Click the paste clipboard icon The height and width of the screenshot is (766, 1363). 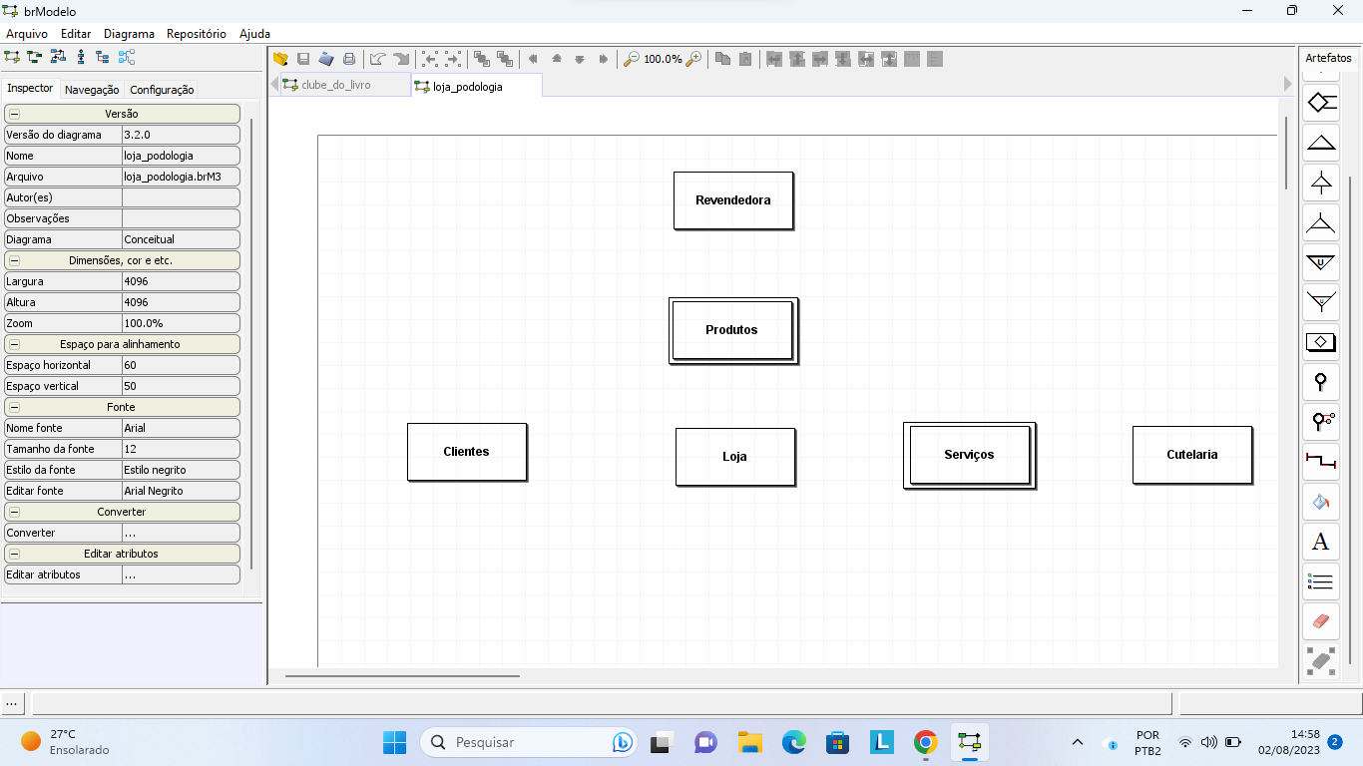[x=745, y=59]
